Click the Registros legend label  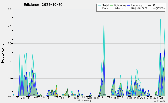(158, 8)
